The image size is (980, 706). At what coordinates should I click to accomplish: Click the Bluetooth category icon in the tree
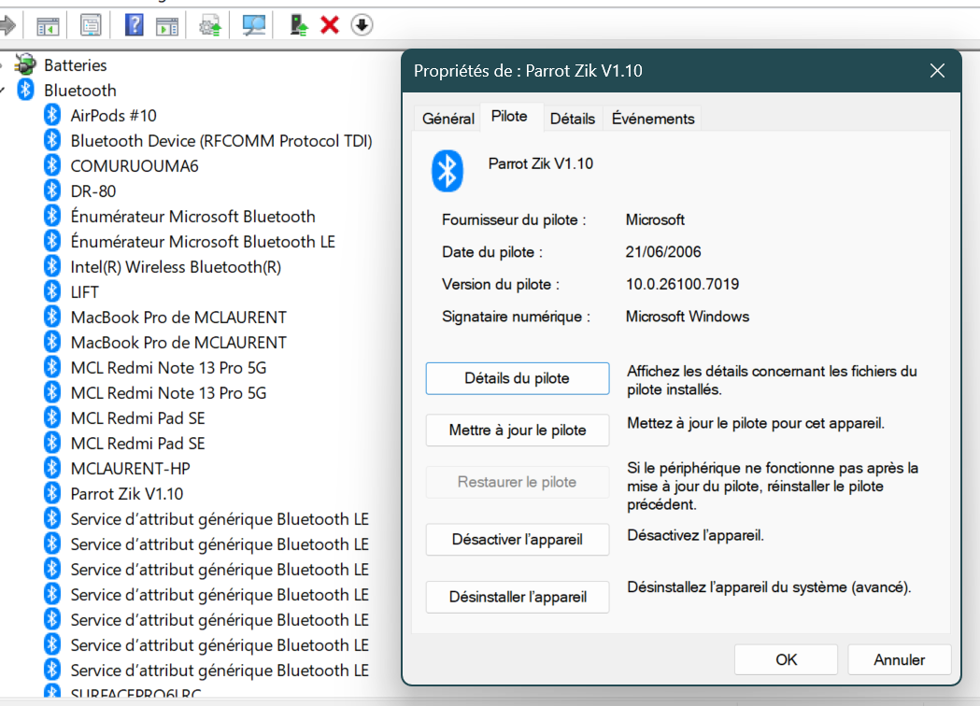25,90
